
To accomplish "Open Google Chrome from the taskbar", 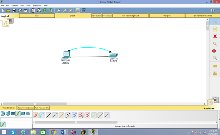I will click(x=53, y=131).
